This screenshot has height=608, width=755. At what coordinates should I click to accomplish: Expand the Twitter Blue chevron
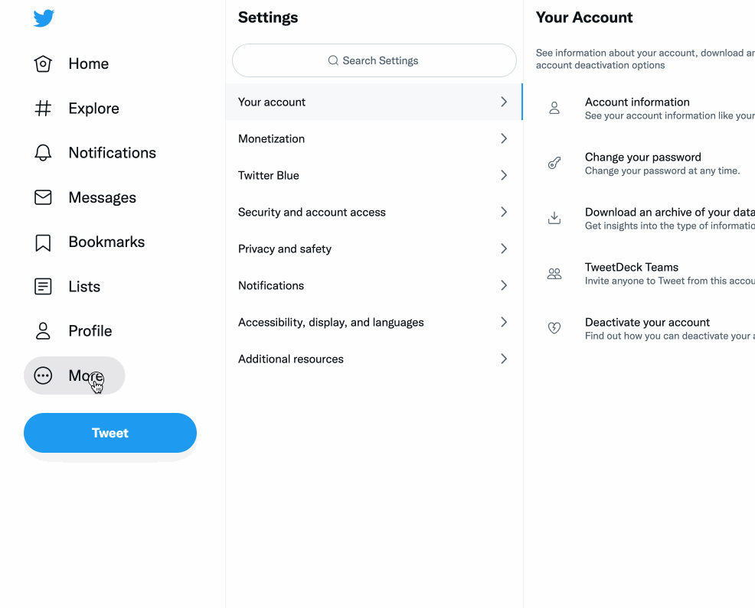point(504,175)
